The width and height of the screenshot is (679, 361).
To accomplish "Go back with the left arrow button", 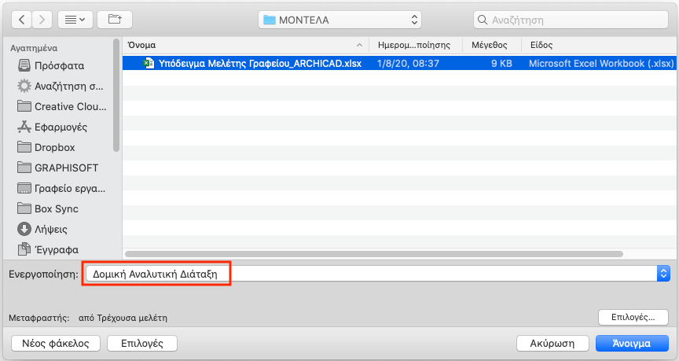I will click(22, 20).
